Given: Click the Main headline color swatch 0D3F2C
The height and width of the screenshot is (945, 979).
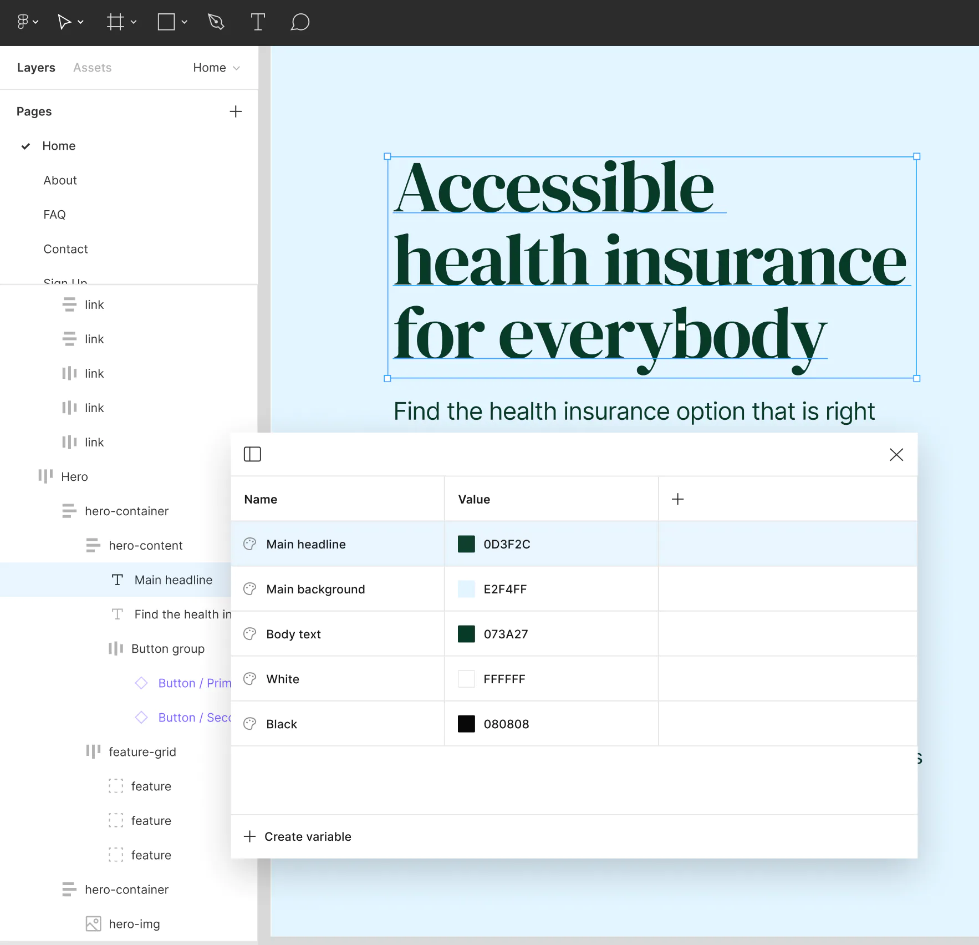Looking at the screenshot, I should coord(466,544).
